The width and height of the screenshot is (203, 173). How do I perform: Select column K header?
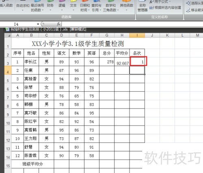point(167,35)
